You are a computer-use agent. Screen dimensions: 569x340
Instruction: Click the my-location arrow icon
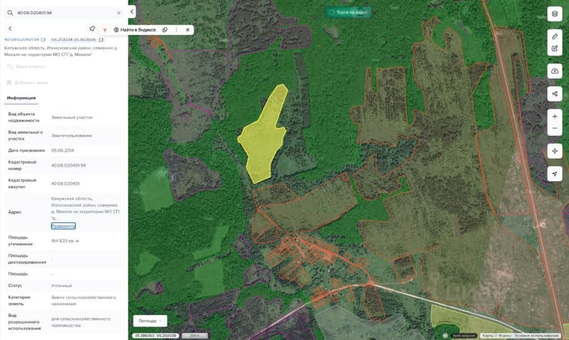pyautogui.click(x=555, y=174)
